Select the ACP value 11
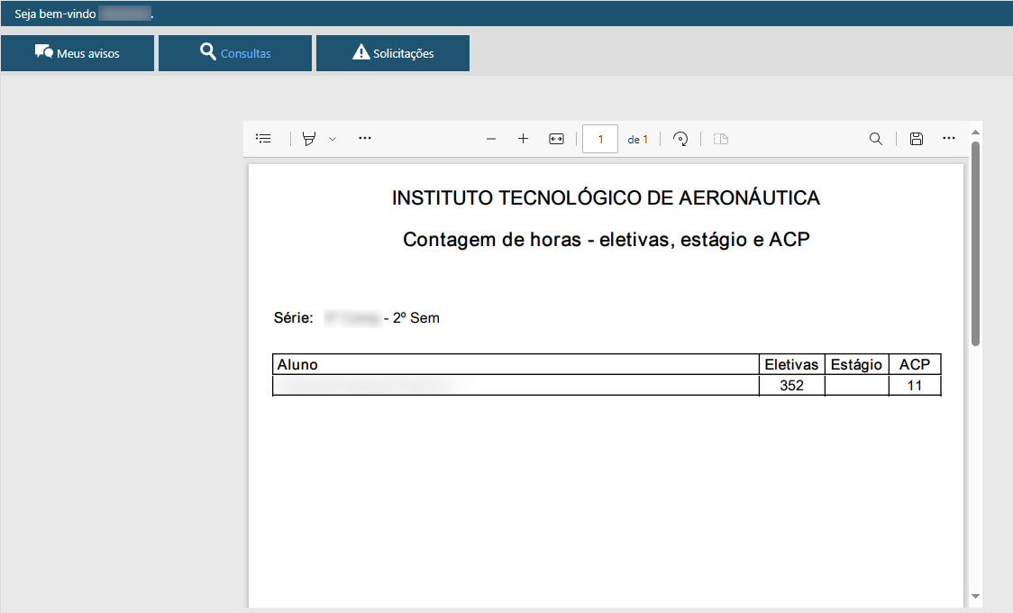Image resolution: width=1013 pixels, height=613 pixels. click(914, 386)
